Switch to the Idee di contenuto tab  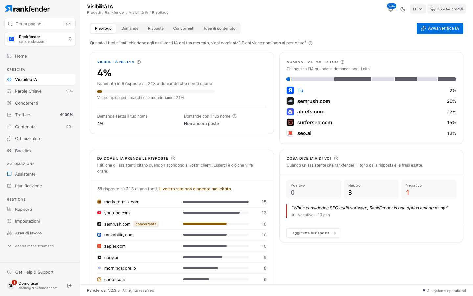coord(219,28)
